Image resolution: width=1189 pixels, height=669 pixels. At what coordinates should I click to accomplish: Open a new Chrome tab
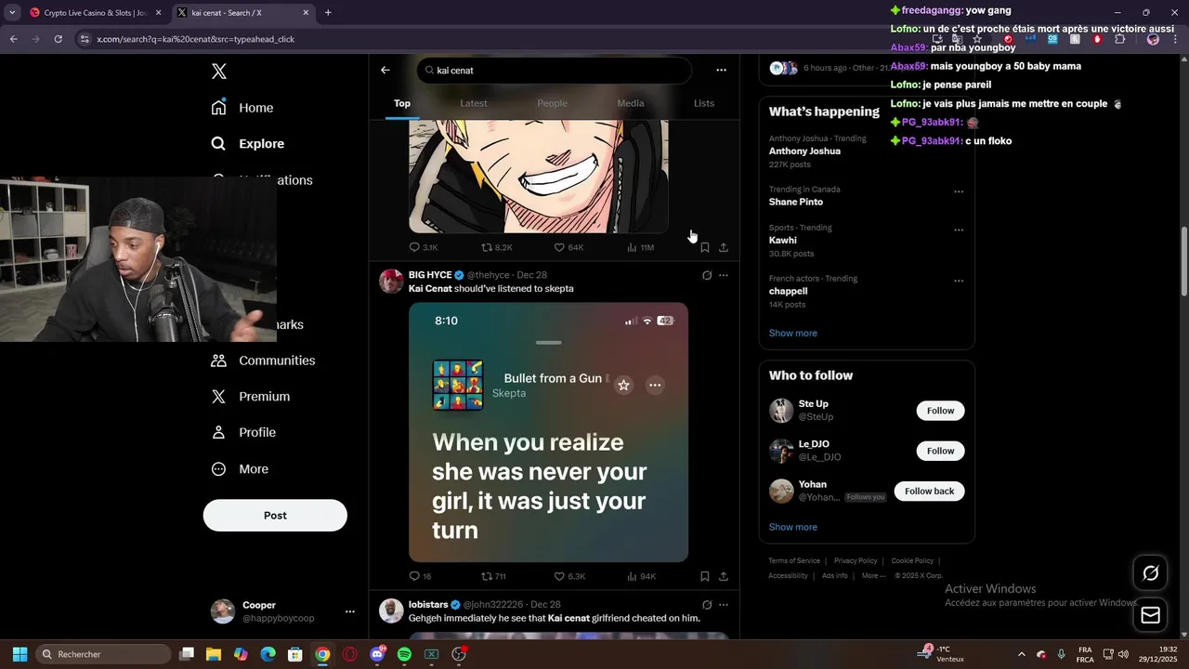tap(328, 12)
